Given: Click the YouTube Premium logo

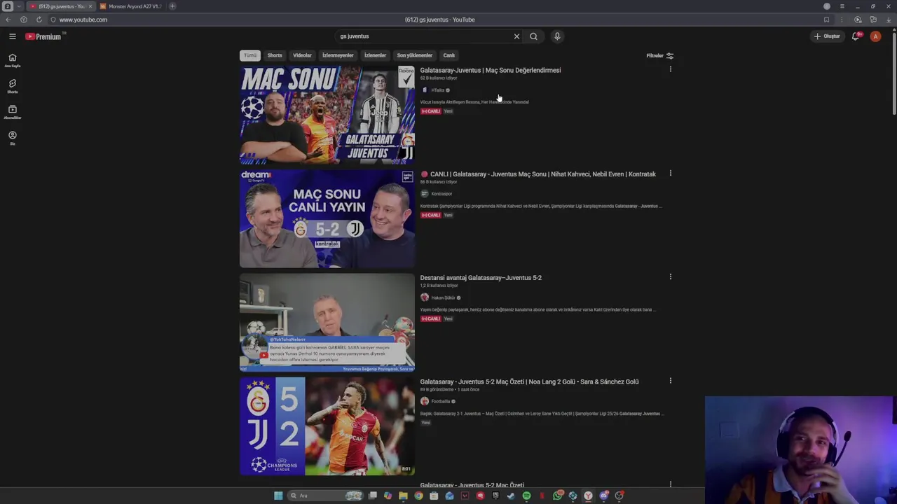Looking at the screenshot, I should click(43, 36).
